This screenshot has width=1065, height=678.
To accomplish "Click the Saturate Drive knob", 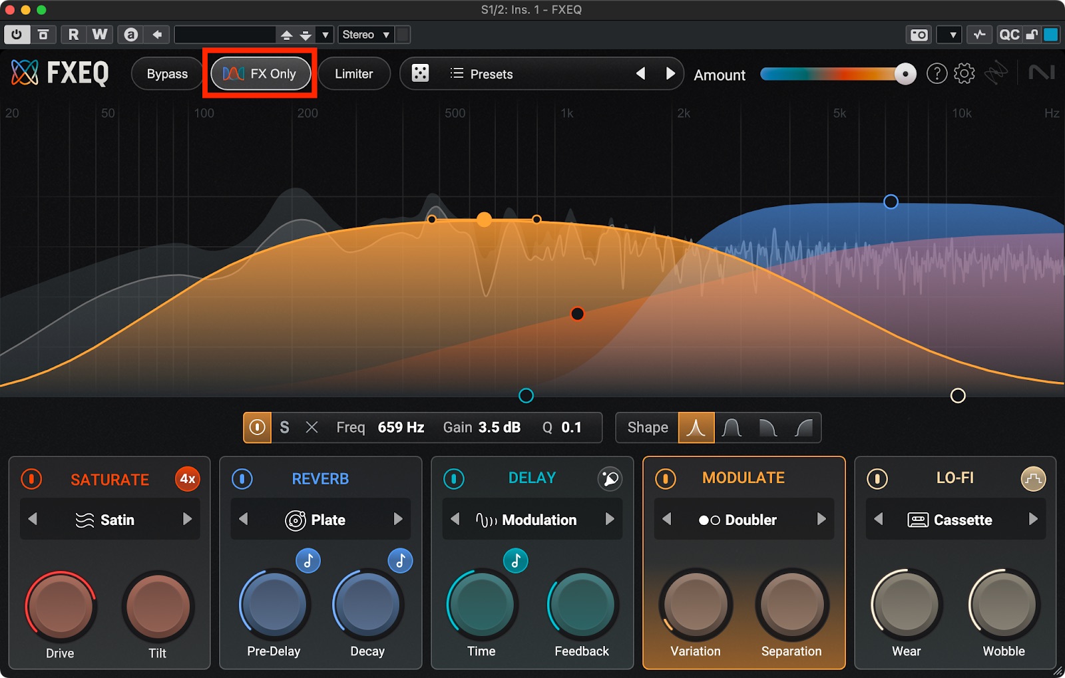I will (60, 607).
